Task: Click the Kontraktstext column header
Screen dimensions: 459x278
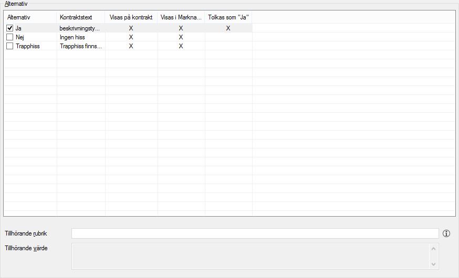Action: (x=81, y=17)
